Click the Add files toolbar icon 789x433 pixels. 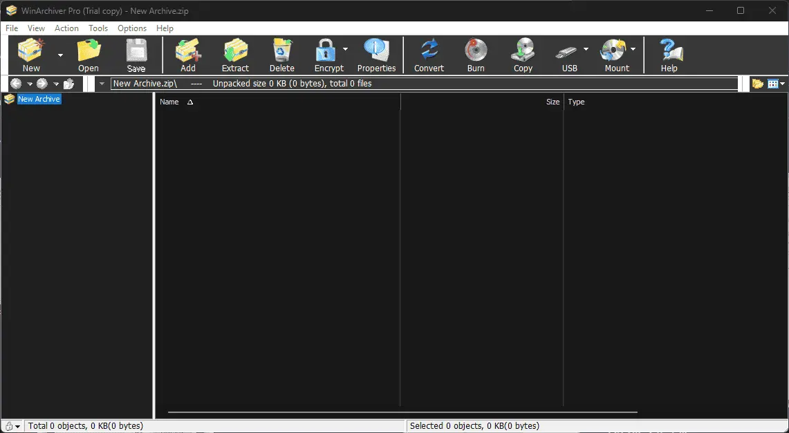[x=187, y=50]
